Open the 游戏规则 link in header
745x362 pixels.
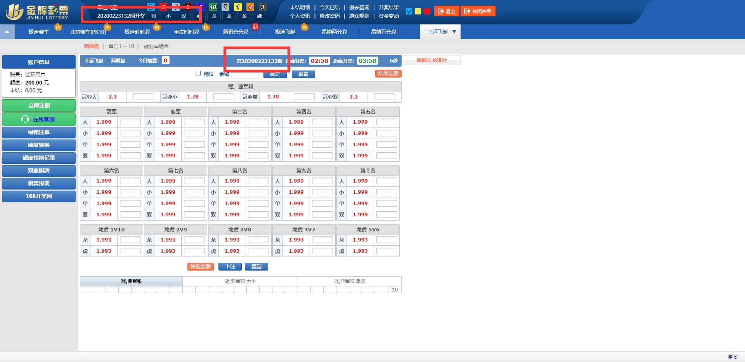(x=359, y=16)
